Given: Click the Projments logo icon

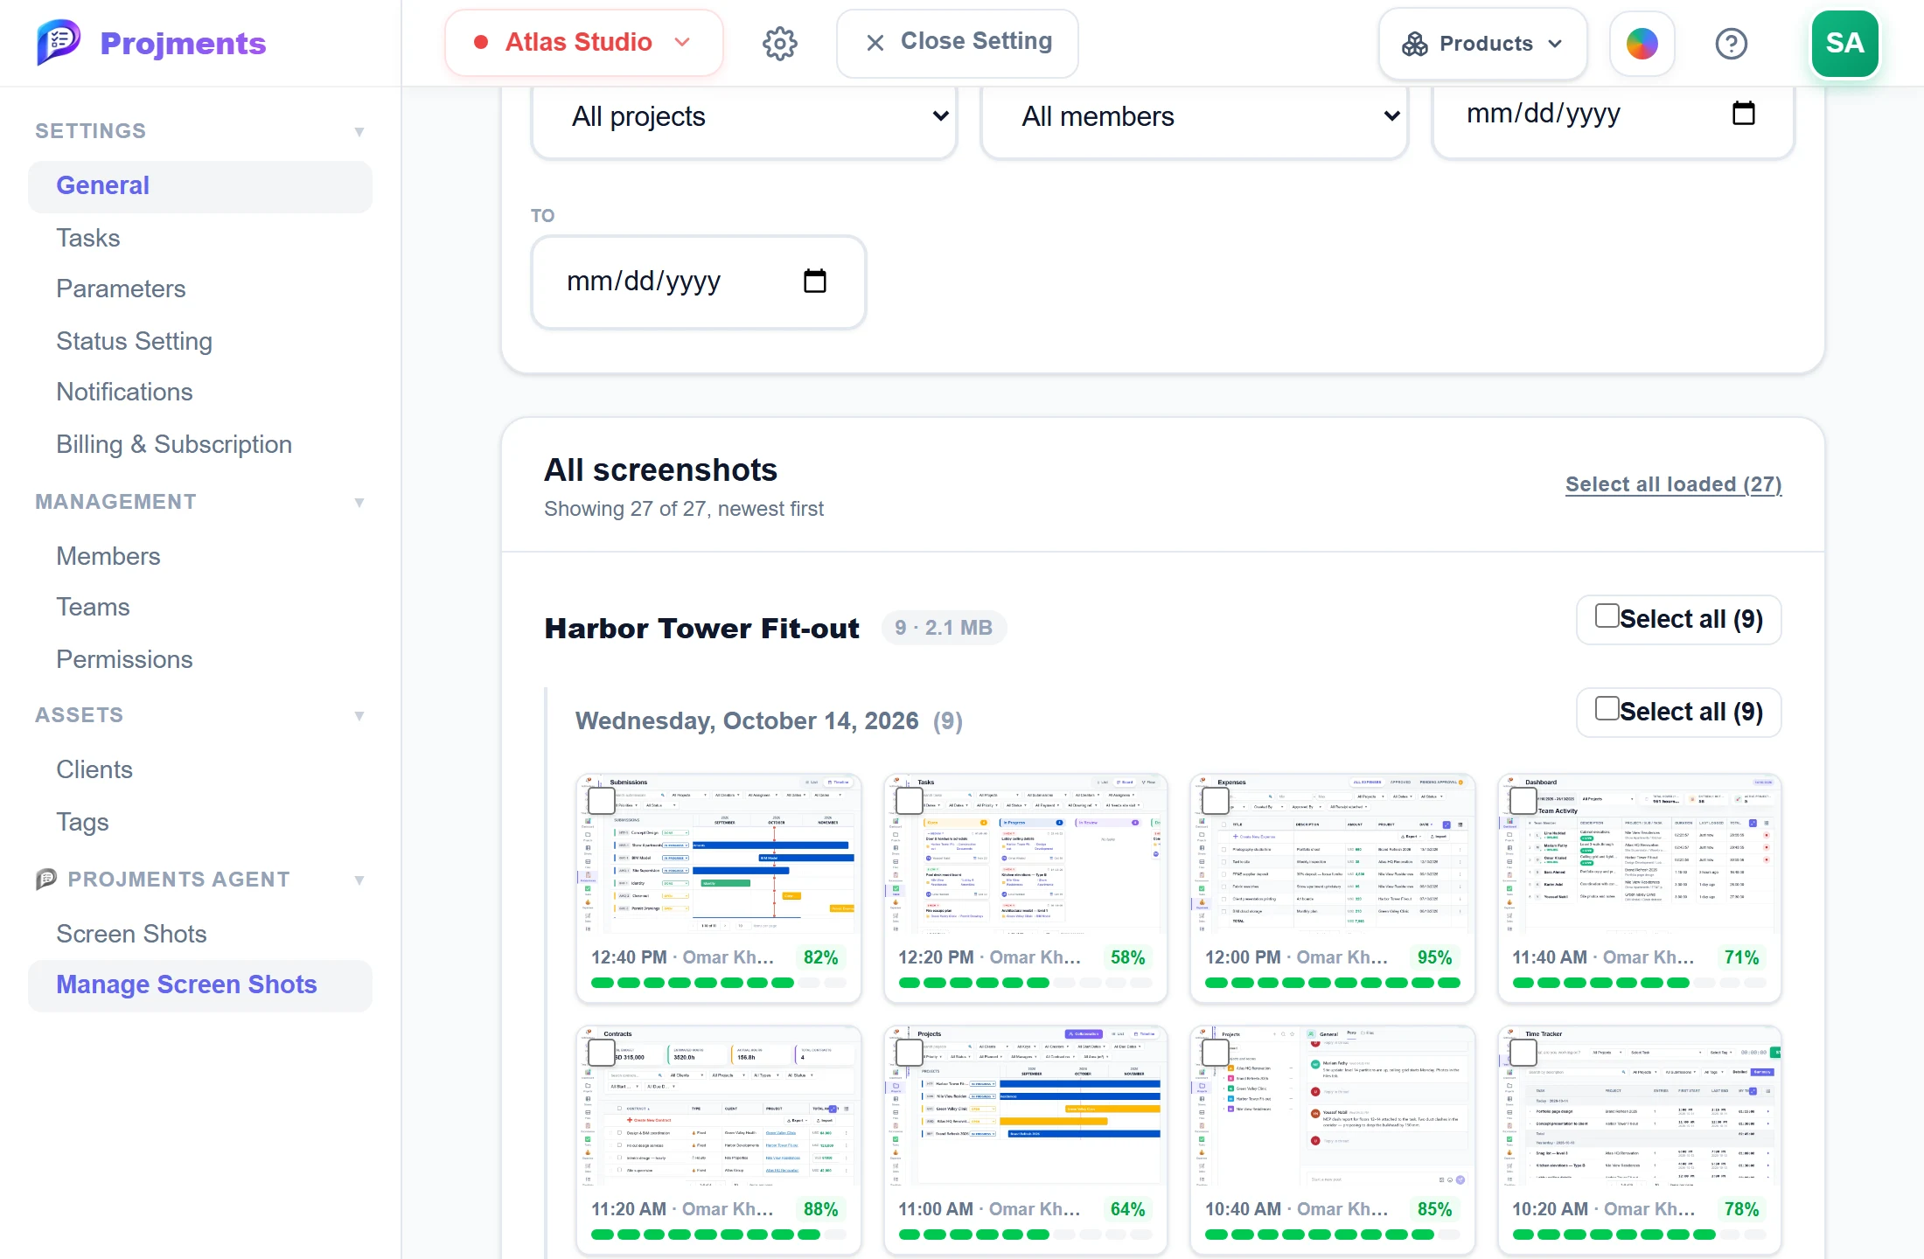Looking at the screenshot, I should point(58,42).
